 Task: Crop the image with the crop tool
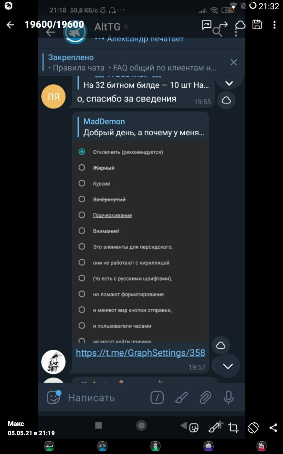click(233, 427)
